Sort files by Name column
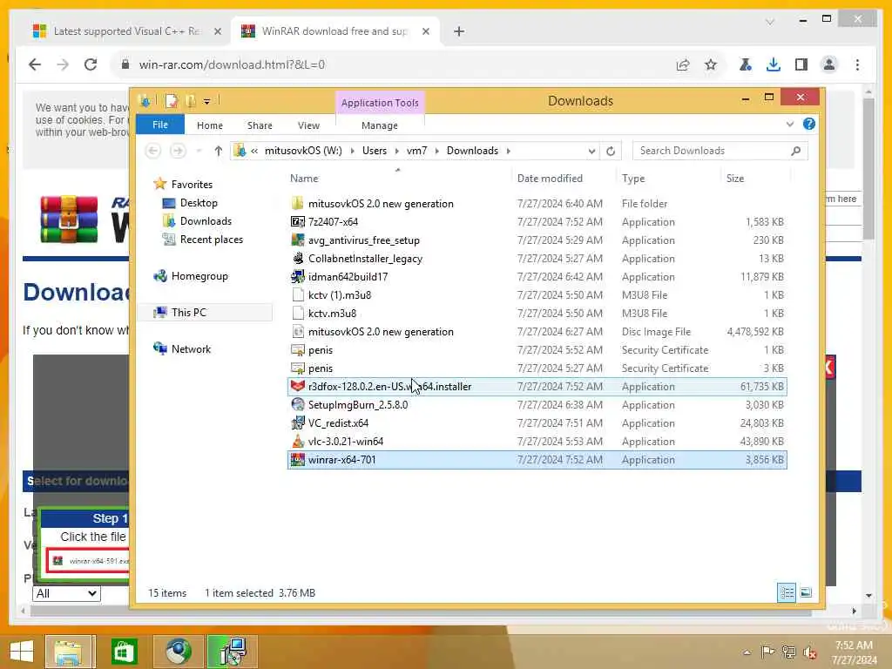Viewport: 892px width, 669px height. tap(398, 179)
